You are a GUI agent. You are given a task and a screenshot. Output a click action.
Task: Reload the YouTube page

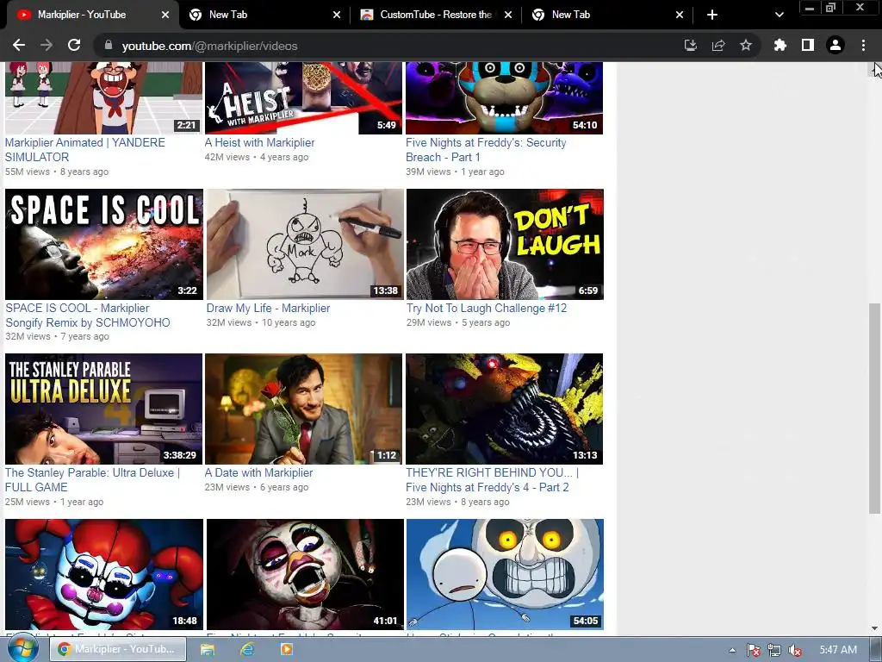click(x=74, y=46)
